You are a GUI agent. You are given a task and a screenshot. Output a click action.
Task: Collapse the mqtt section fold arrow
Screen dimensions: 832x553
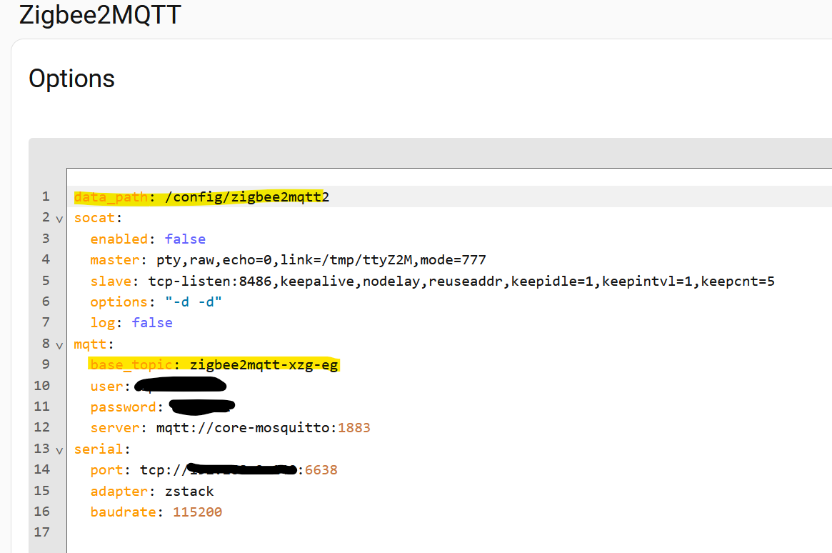tap(59, 344)
